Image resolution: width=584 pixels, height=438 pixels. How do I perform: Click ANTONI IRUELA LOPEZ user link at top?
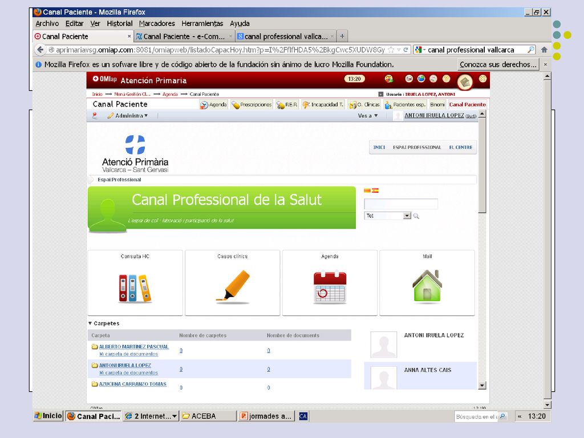434,115
